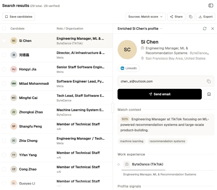
Task: Click the ByteDance (TikTok) work experience entry
Action: tap(147, 164)
